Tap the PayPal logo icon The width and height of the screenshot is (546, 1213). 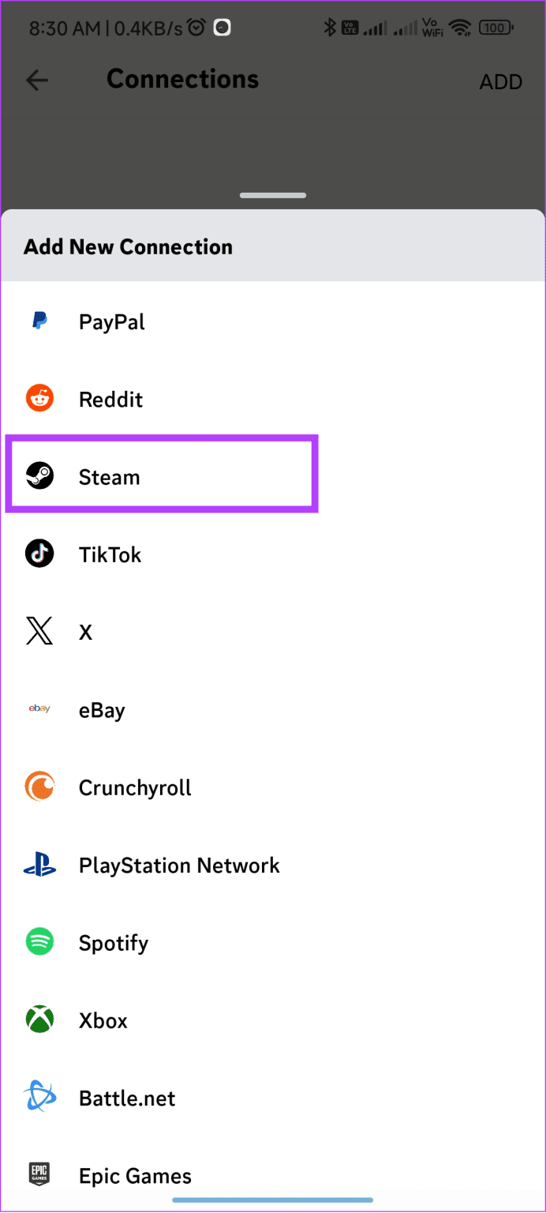pyautogui.click(x=39, y=321)
